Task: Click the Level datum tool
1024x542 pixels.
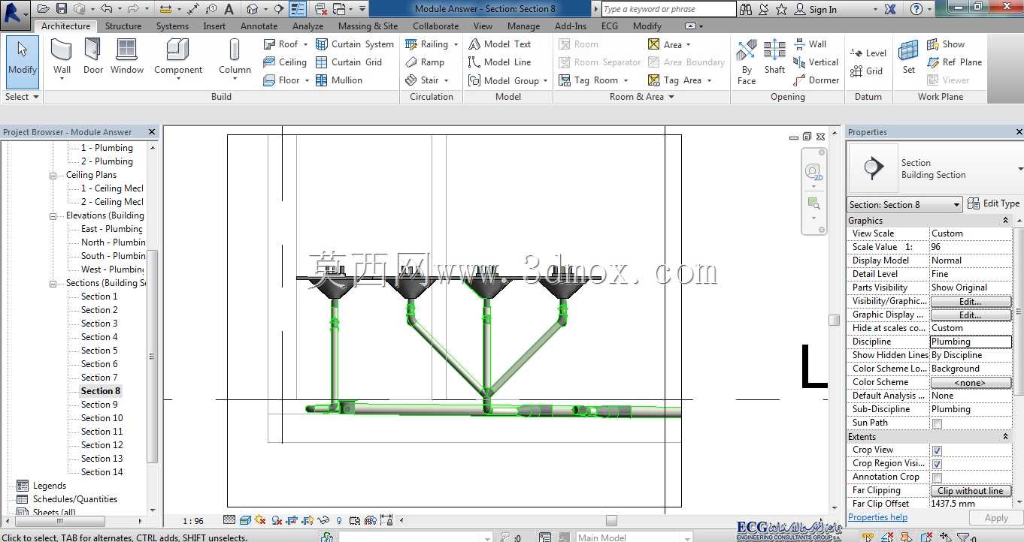Action: coord(868,53)
